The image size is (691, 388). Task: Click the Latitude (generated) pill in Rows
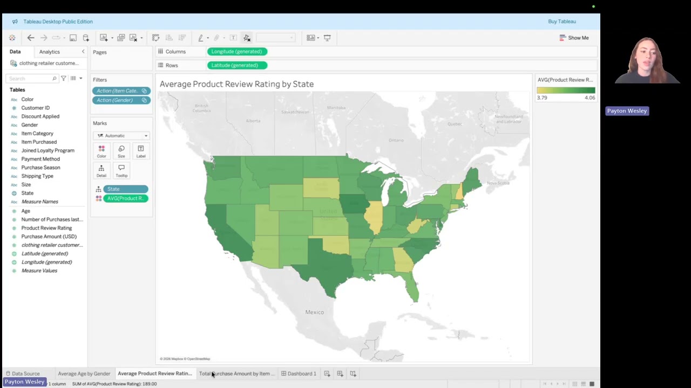pyautogui.click(x=237, y=65)
